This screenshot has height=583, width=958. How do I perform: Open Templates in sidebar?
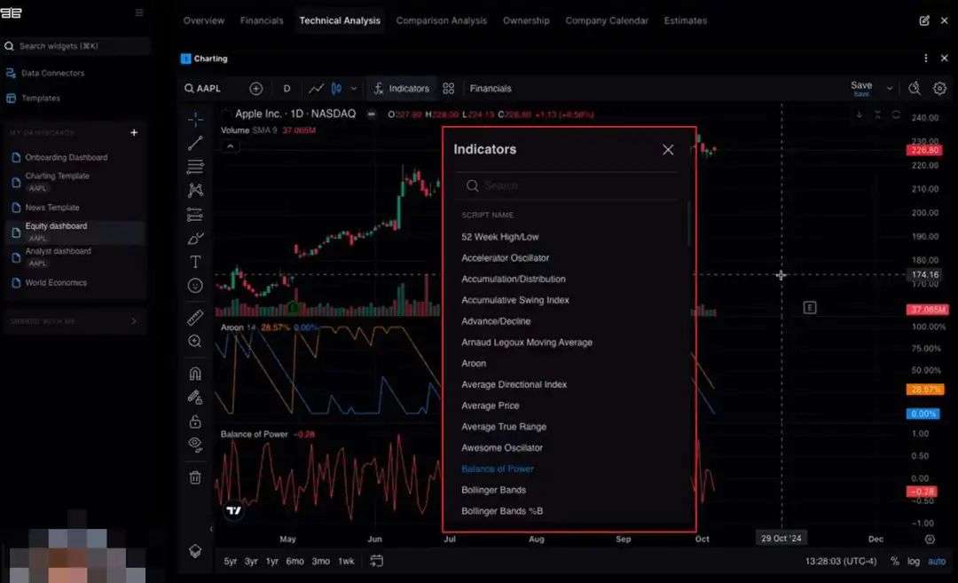[x=33, y=98]
